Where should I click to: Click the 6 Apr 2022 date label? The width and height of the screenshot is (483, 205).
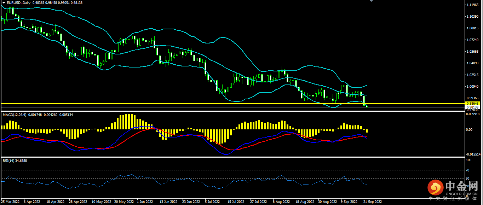point(32,202)
